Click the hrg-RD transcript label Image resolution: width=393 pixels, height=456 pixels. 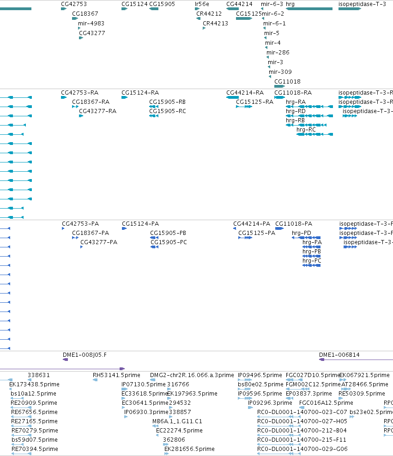(296, 111)
